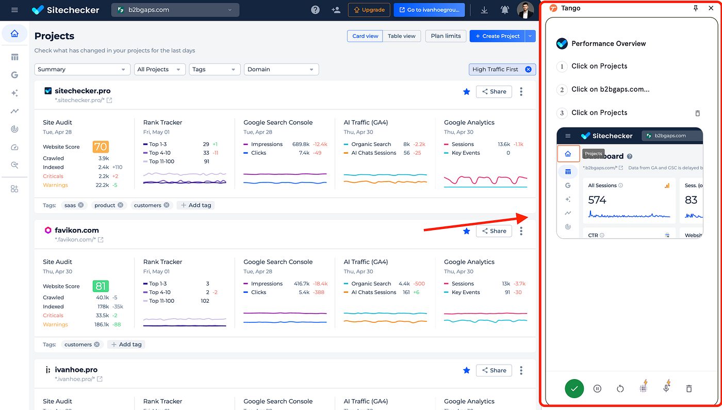722x410 pixels.
Task: Open the Google icon in sidebar
Action: pos(14,75)
